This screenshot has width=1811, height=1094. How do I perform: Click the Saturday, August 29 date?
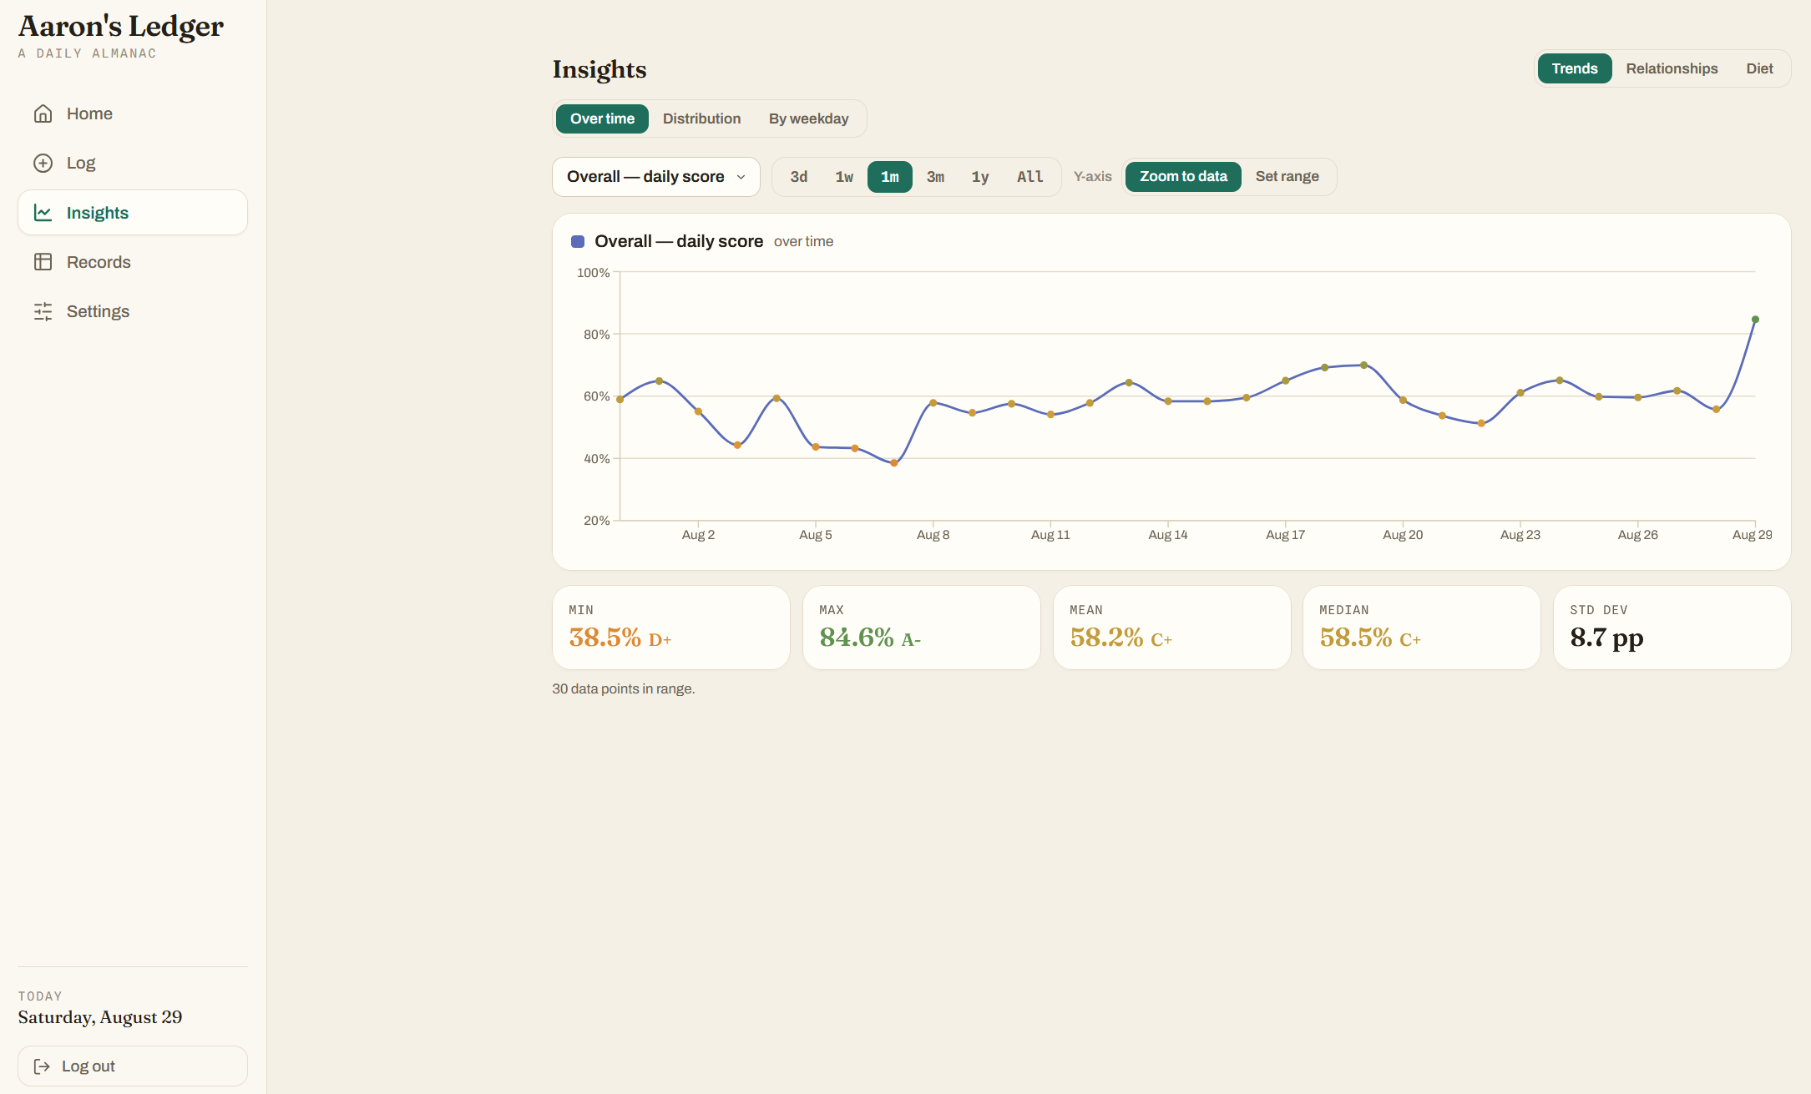(100, 1017)
